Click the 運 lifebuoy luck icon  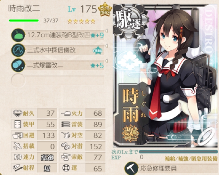click(x=66, y=168)
